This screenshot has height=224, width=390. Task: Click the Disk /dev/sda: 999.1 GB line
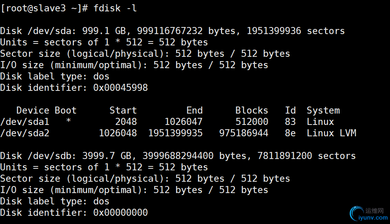tap(173, 31)
